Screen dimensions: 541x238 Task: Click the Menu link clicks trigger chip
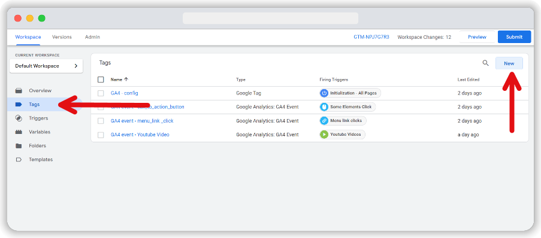343,121
